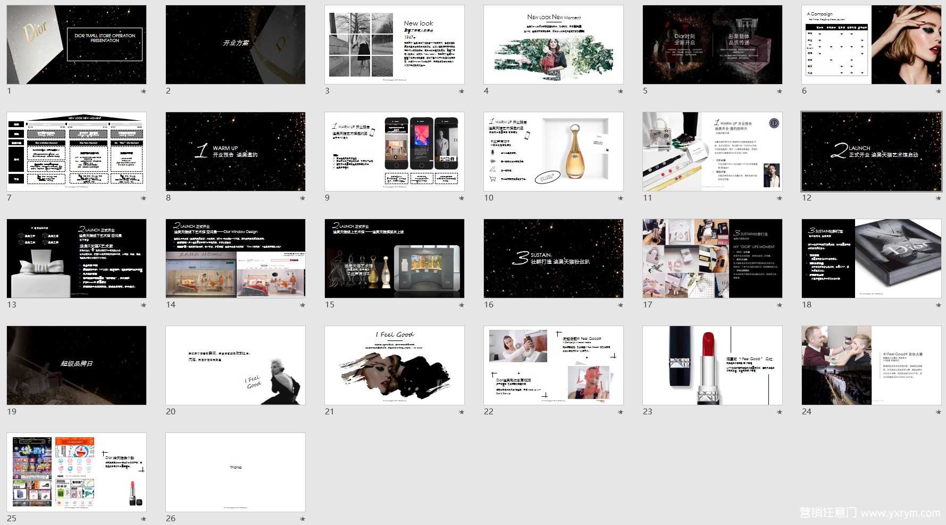Click the transition star icon under slide 9

coord(462,198)
